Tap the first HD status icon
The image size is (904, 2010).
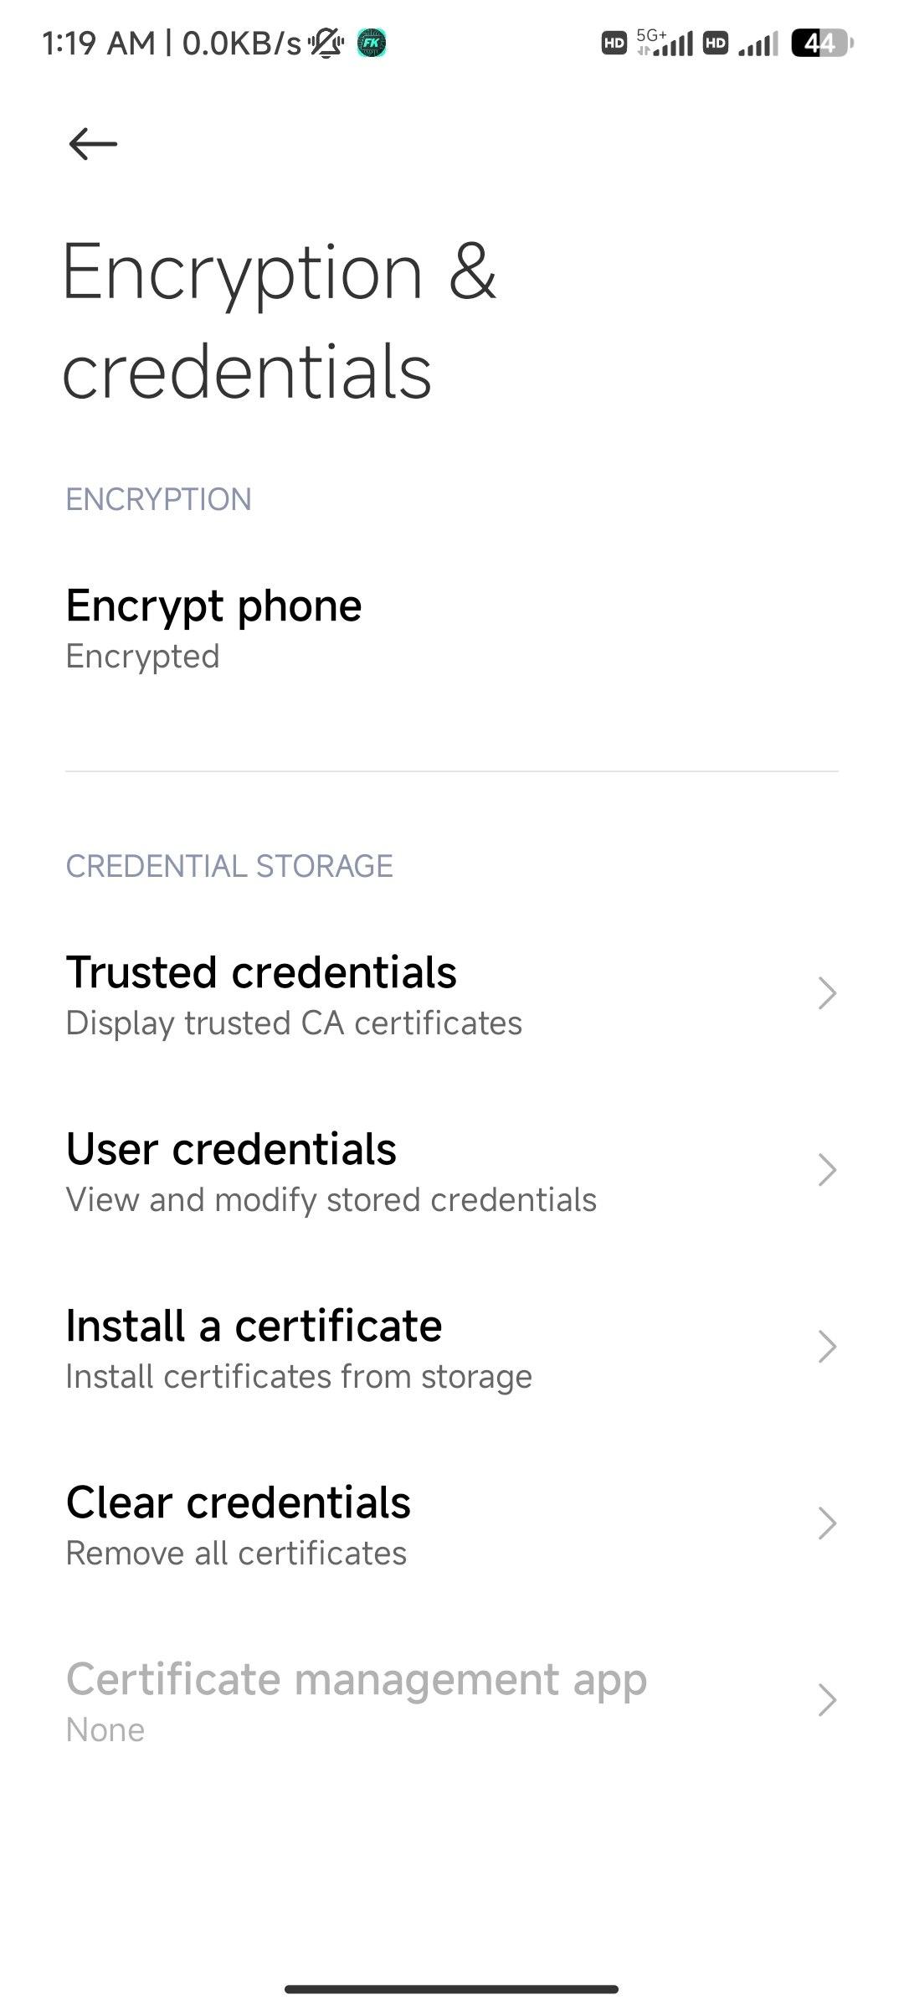click(x=614, y=43)
